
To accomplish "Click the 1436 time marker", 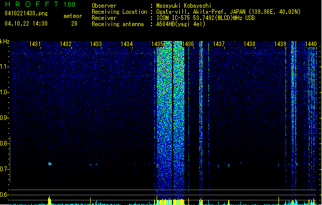I will click(x=188, y=44).
